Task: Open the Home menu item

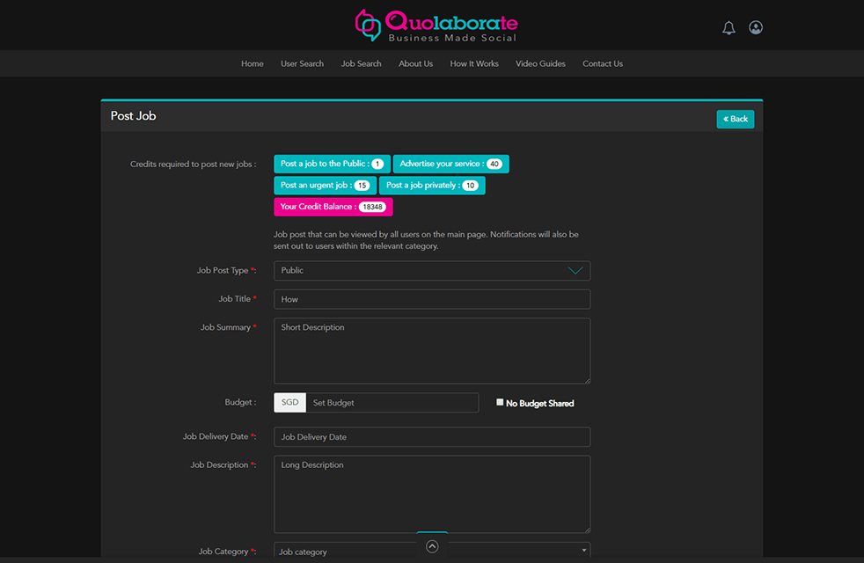Action: (x=253, y=64)
